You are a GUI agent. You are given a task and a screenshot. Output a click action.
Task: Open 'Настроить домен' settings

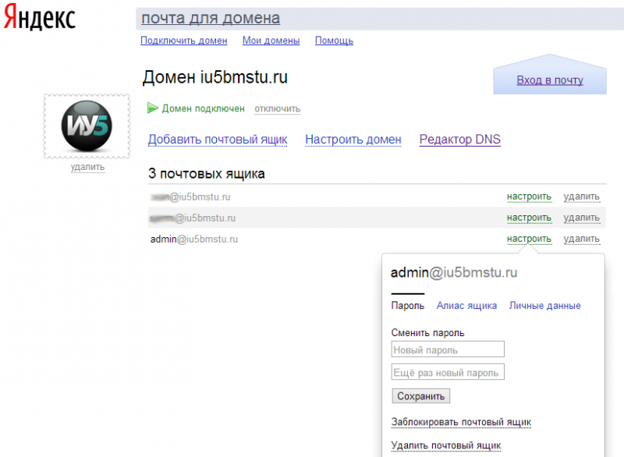(x=353, y=140)
